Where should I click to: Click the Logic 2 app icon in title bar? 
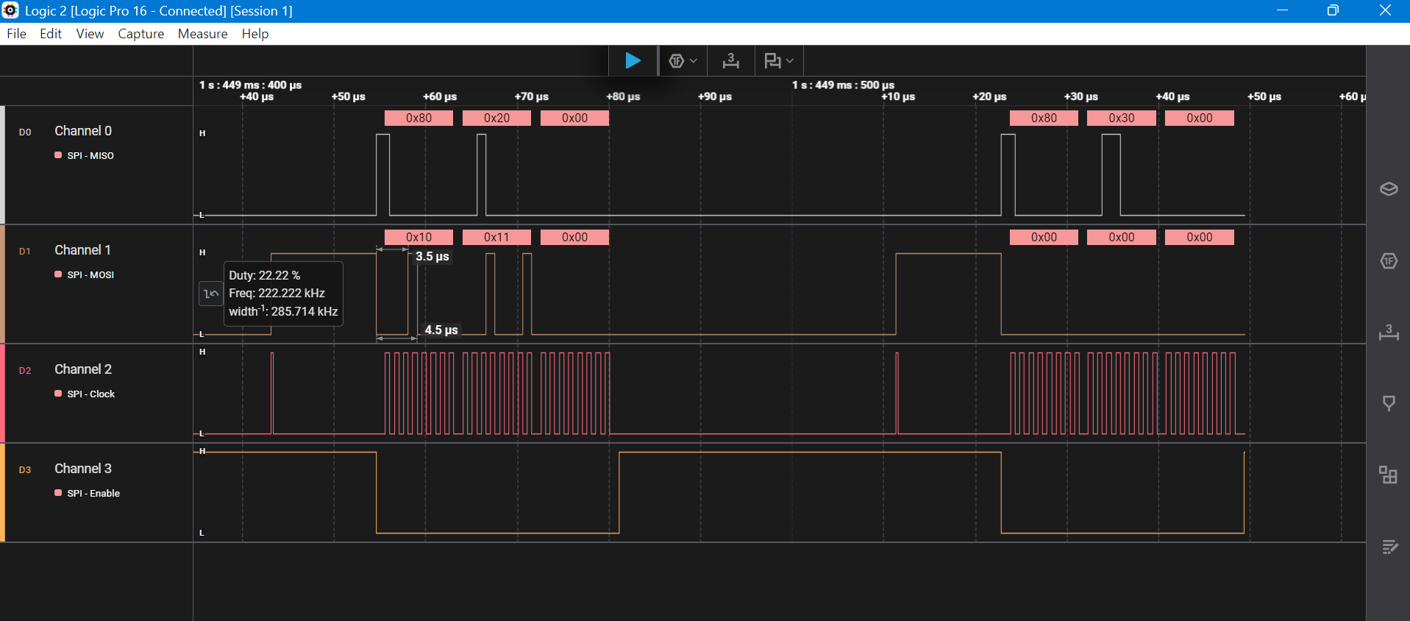tap(10, 10)
